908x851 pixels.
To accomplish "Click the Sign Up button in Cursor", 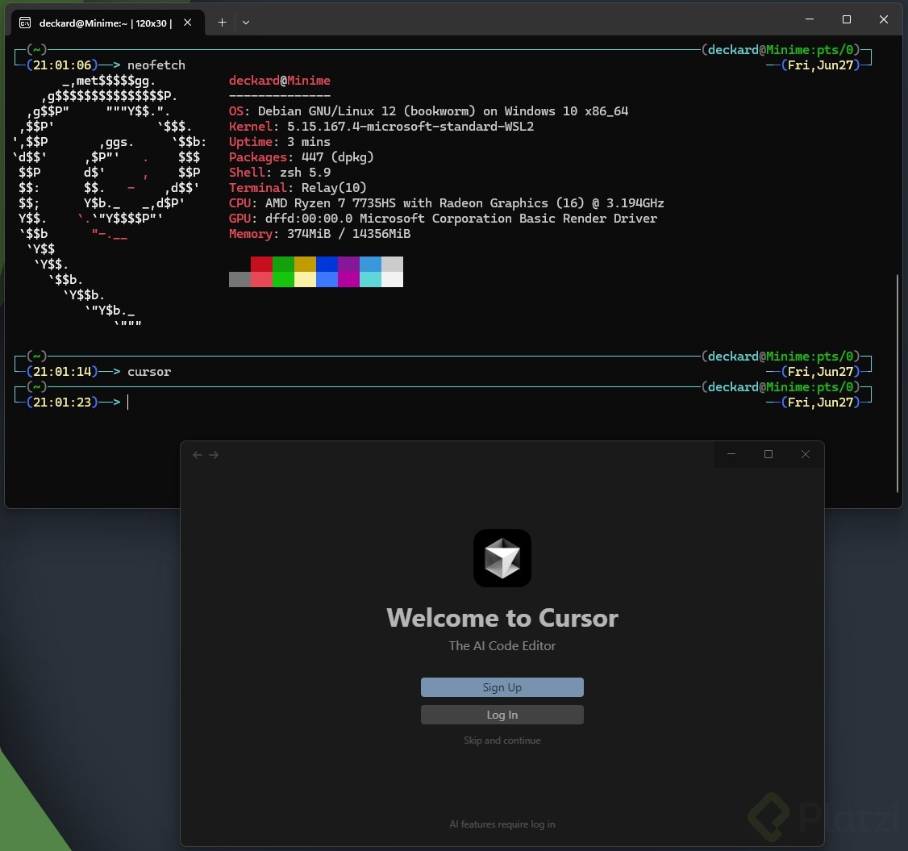I will pyautogui.click(x=502, y=687).
